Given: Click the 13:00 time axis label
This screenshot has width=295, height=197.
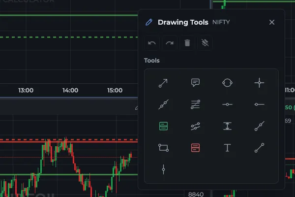Looking at the screenshot, I should click(x=26, y=90).
